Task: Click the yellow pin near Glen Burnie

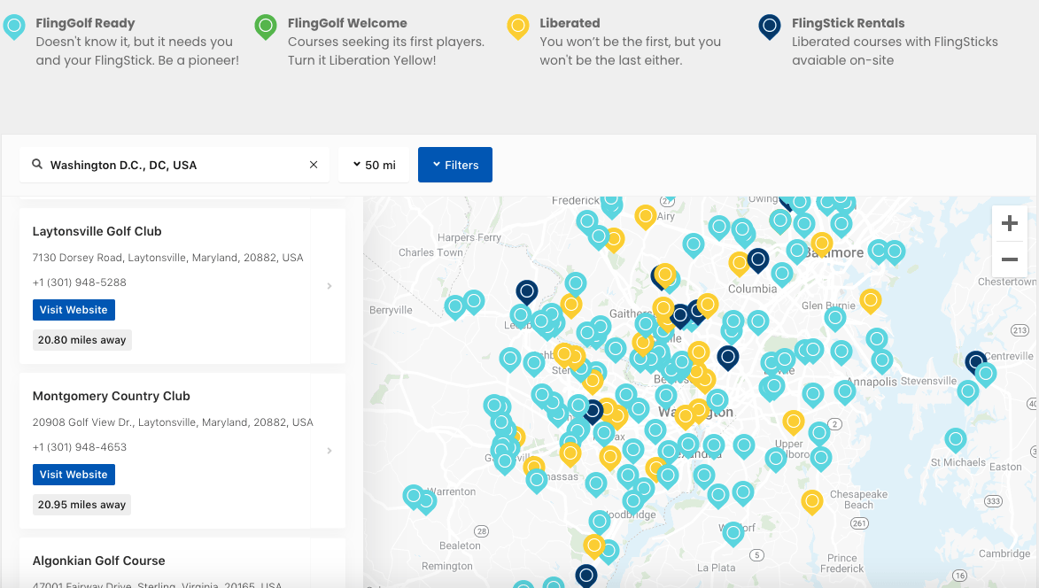Action: (871, 300)
